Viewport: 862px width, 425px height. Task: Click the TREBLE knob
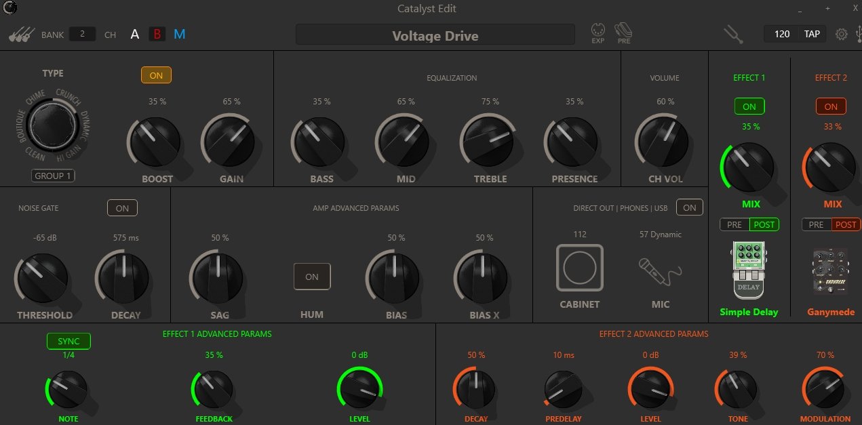pos(489,141)
